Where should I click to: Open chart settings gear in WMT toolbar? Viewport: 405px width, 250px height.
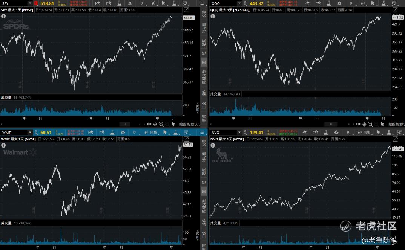click(x=123, y=133)
